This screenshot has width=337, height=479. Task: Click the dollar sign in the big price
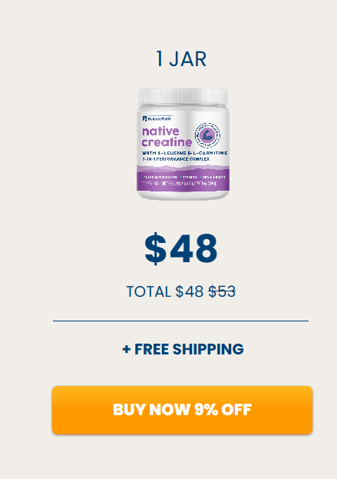[156, 248]
